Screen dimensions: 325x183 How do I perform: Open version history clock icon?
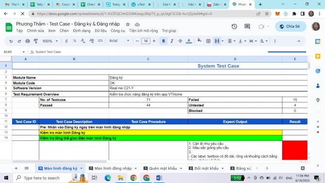coord(234,27)
